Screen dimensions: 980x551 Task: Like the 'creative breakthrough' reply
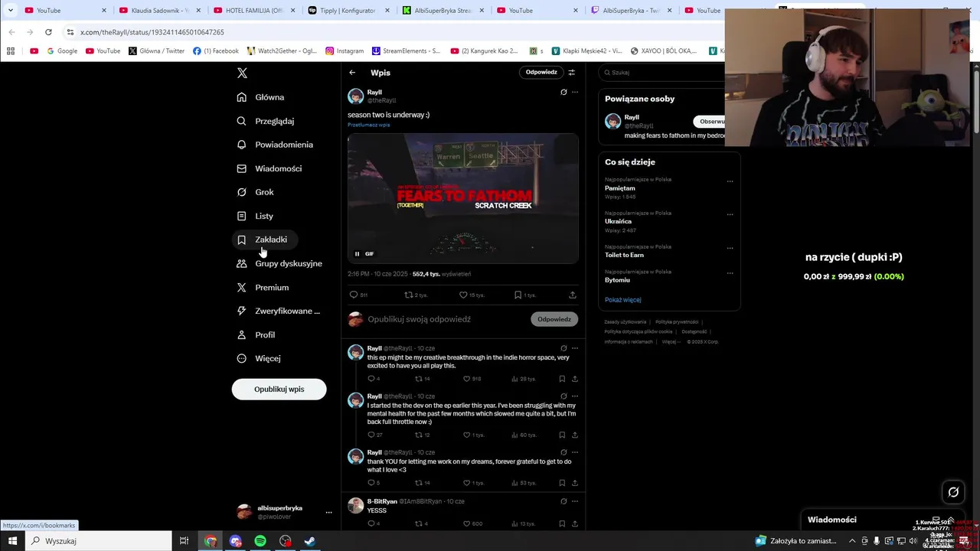coord(466,379)
